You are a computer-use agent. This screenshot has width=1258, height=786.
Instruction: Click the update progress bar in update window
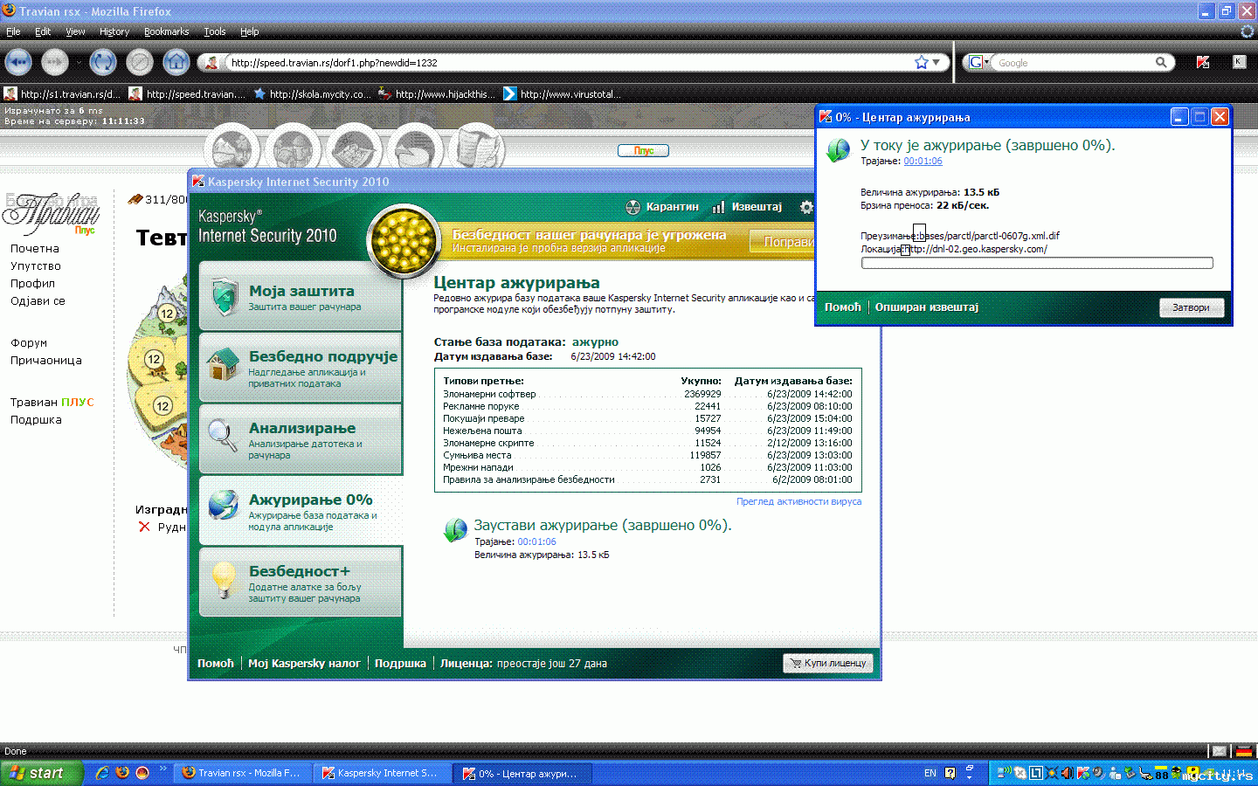pyautogui.click(x=1037, y=263)
